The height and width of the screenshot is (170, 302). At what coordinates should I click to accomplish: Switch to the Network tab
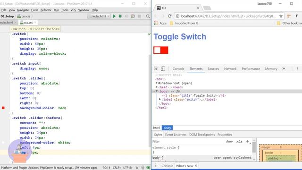point(230,68)
